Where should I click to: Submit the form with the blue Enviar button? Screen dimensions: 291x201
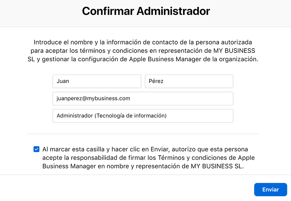point(270,189)
